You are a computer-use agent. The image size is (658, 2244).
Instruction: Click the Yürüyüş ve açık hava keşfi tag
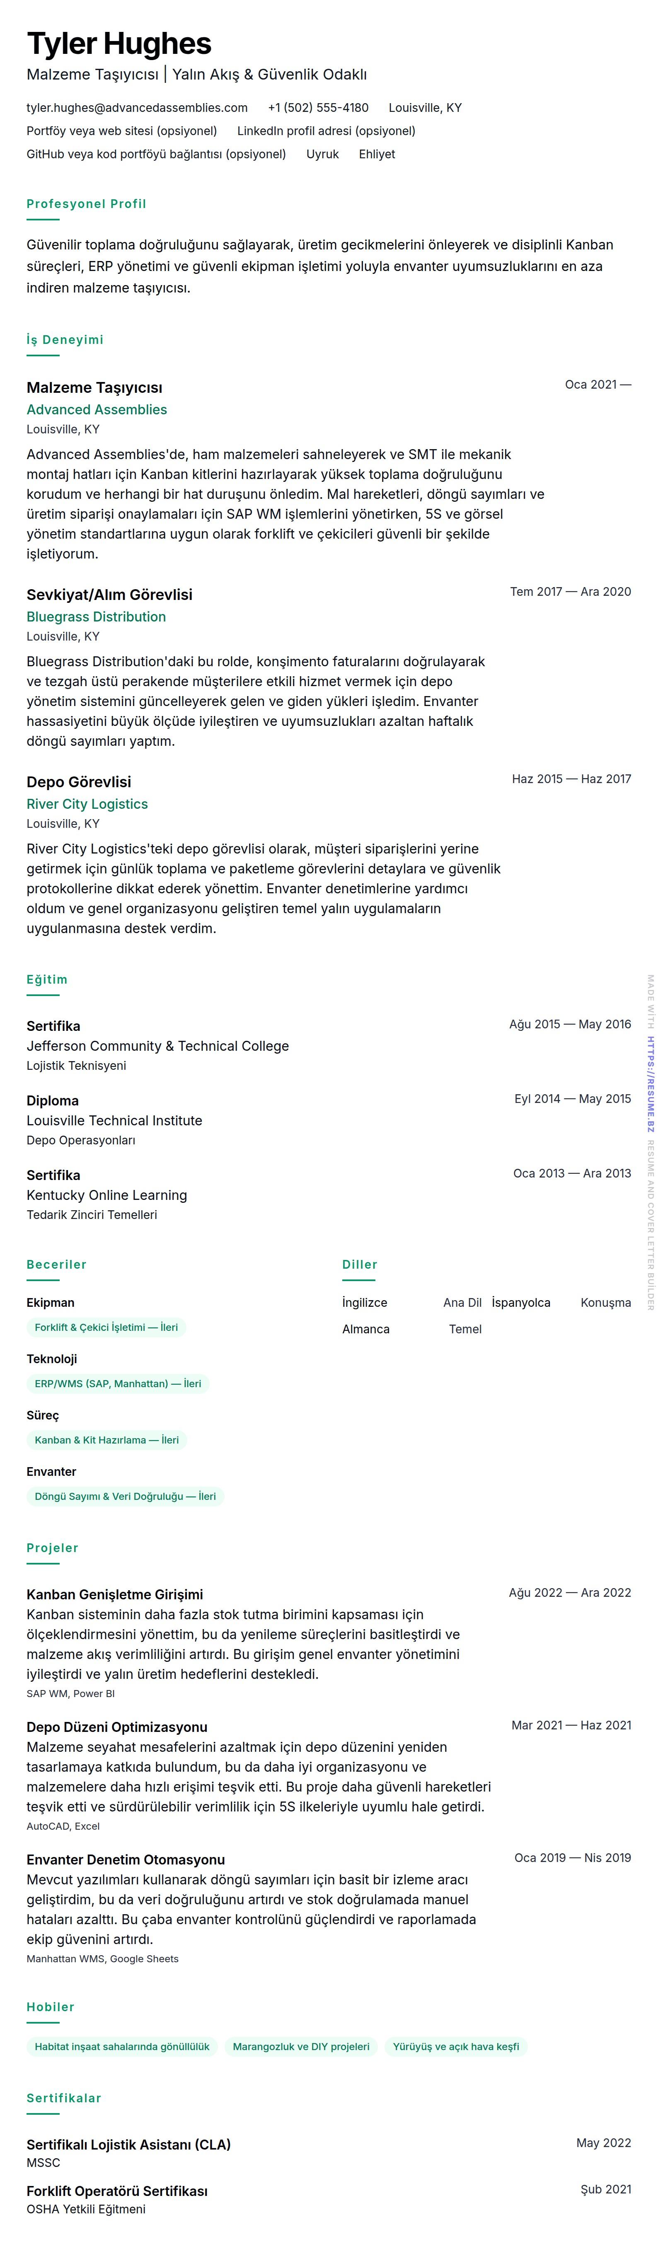[x=456, y=2046]
